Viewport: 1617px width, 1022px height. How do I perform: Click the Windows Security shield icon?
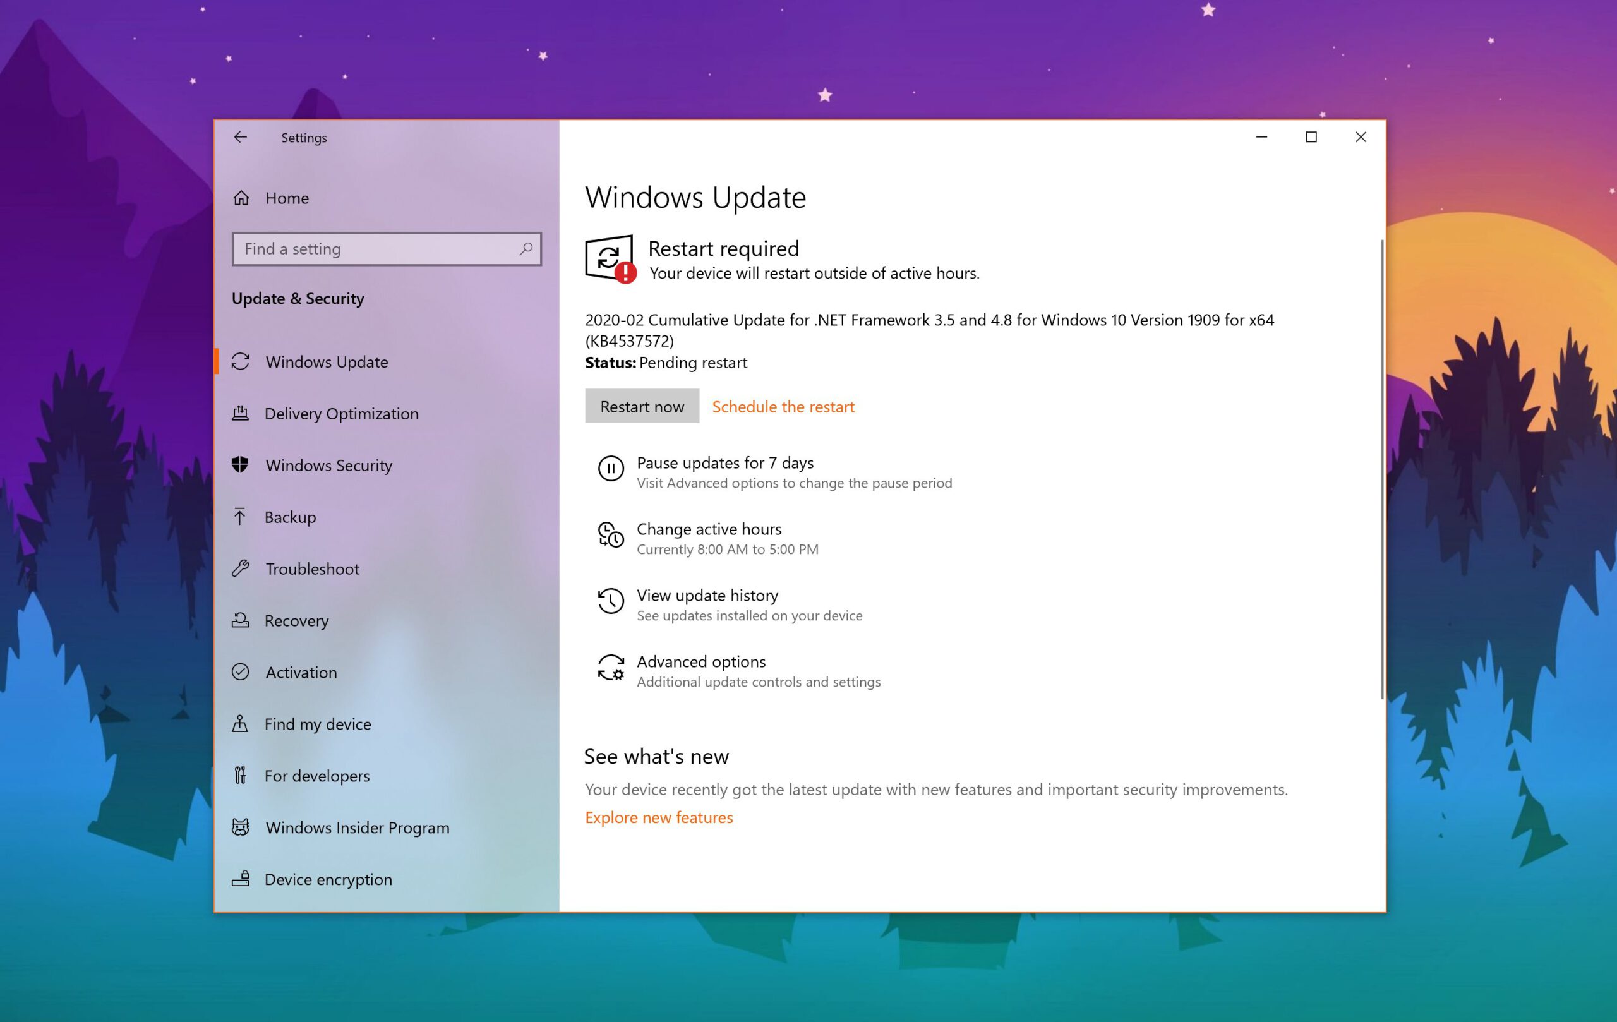click(x=241, y=465)
